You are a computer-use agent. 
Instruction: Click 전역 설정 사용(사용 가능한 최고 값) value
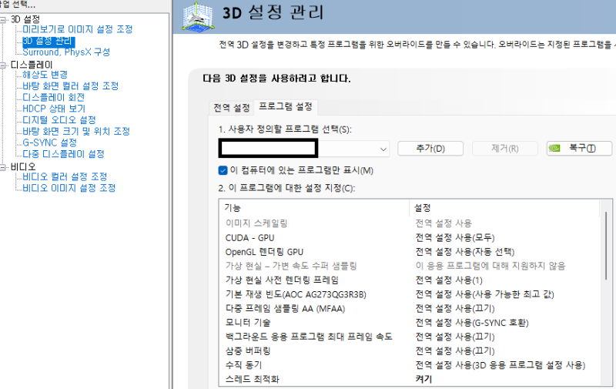point(484,294)
